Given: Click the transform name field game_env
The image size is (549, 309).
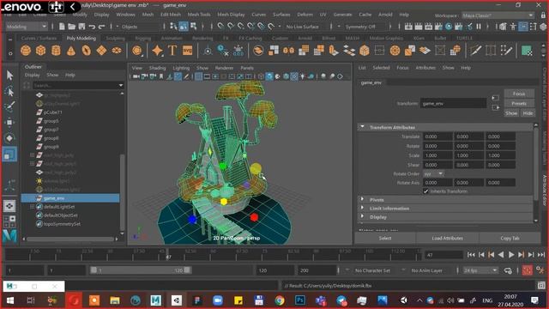Looking at the screenshot, I should click(x=453, y=103).
